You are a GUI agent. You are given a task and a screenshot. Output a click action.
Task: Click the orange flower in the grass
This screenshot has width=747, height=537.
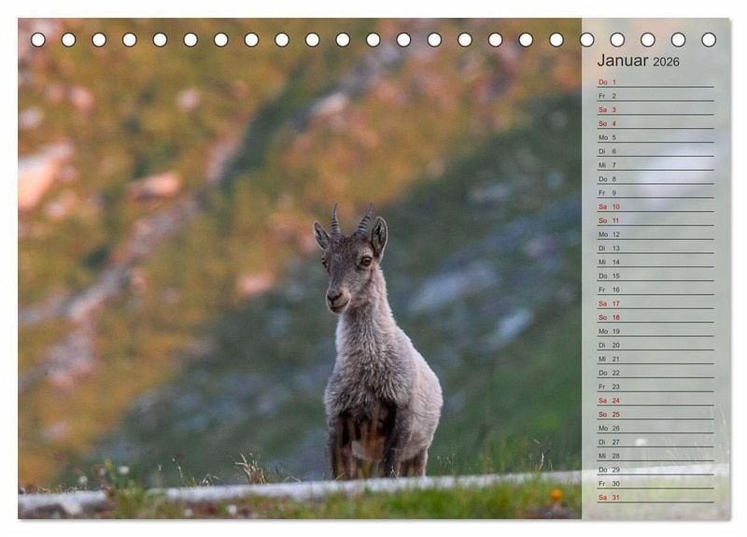click(557, 494)
